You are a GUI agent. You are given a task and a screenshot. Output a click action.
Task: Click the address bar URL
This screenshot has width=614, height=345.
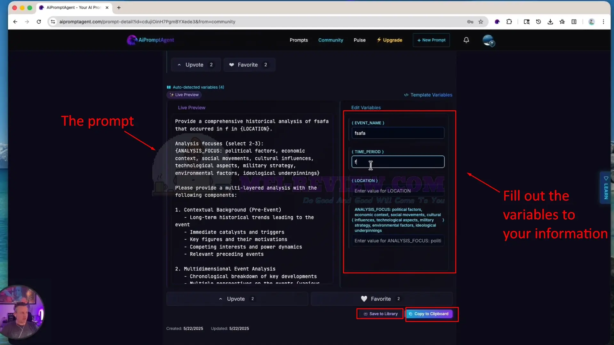pos(147,22)
